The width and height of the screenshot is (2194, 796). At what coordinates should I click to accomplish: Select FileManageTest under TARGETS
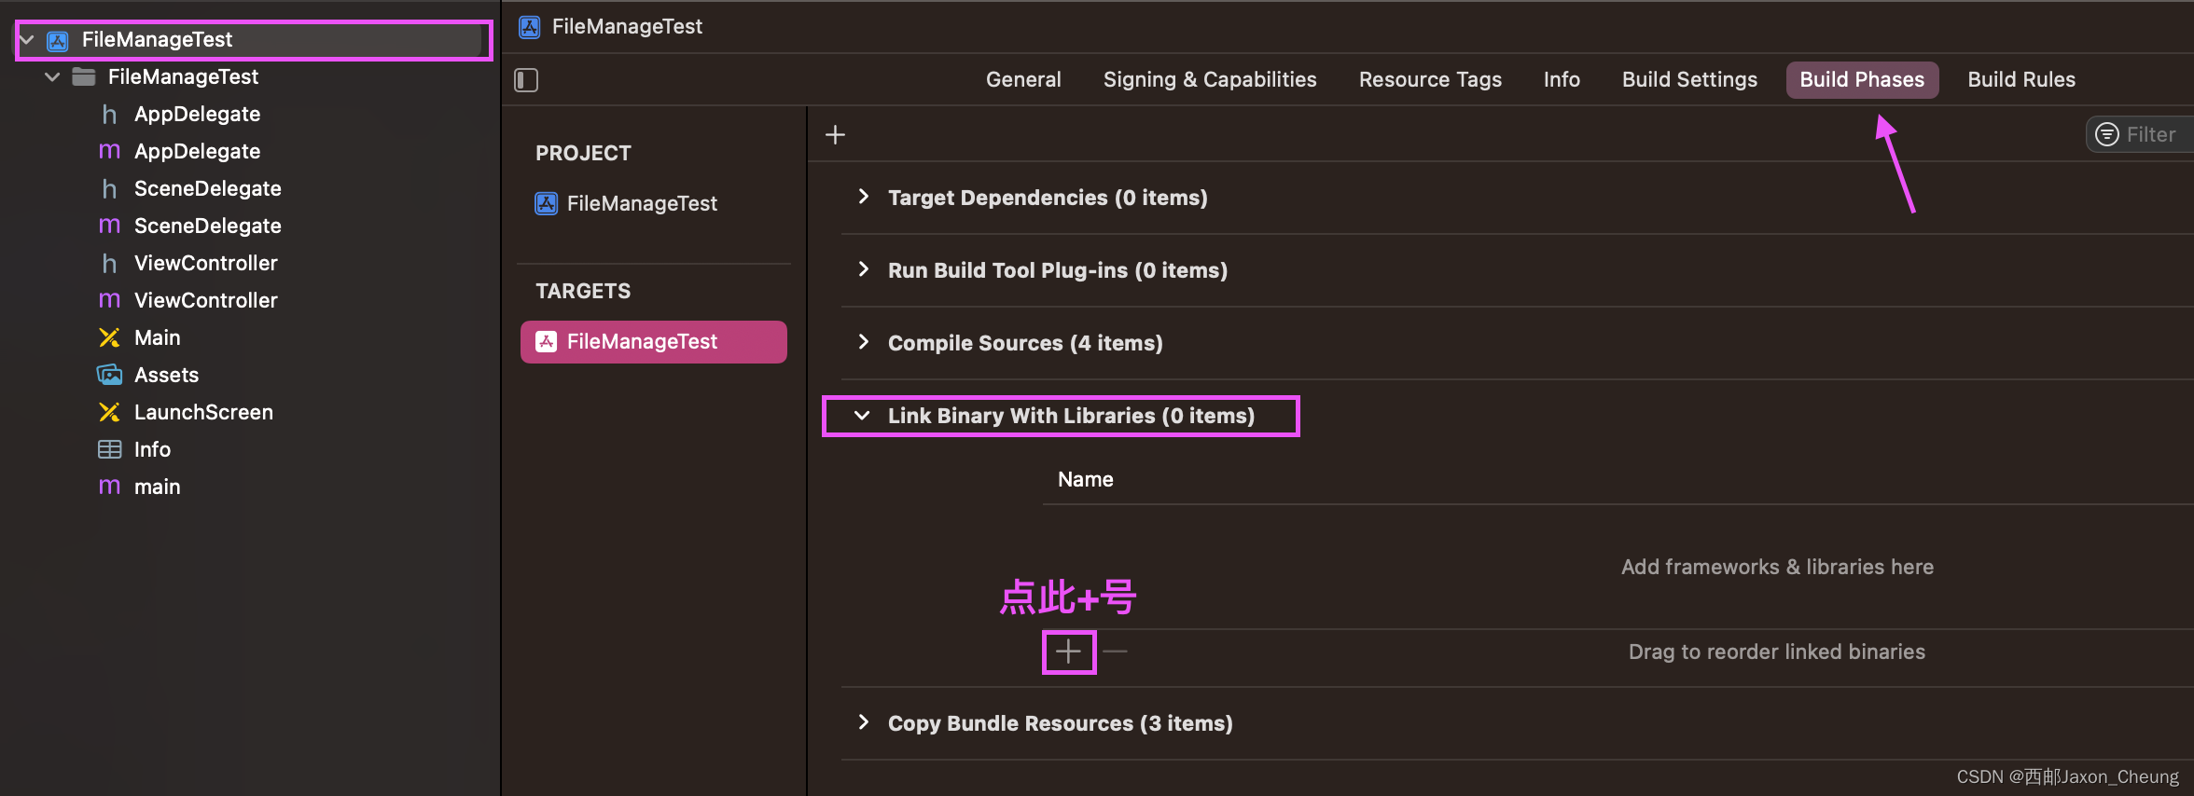click(x=653, y=342)
